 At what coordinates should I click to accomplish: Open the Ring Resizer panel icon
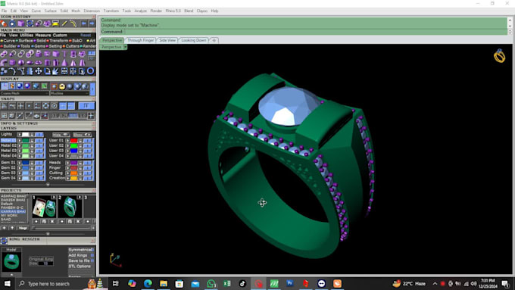[4, 241]
